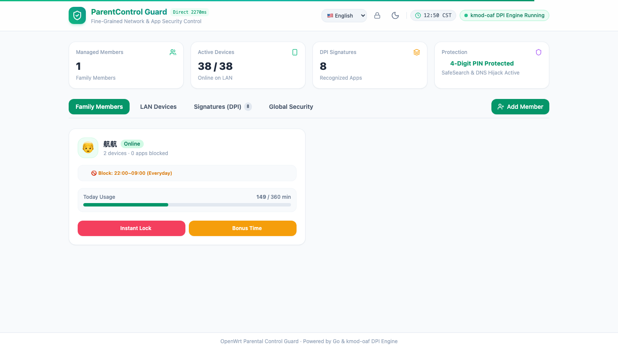
Task: Click the Direct 2270ms latency badge
Action: point(190,12)
